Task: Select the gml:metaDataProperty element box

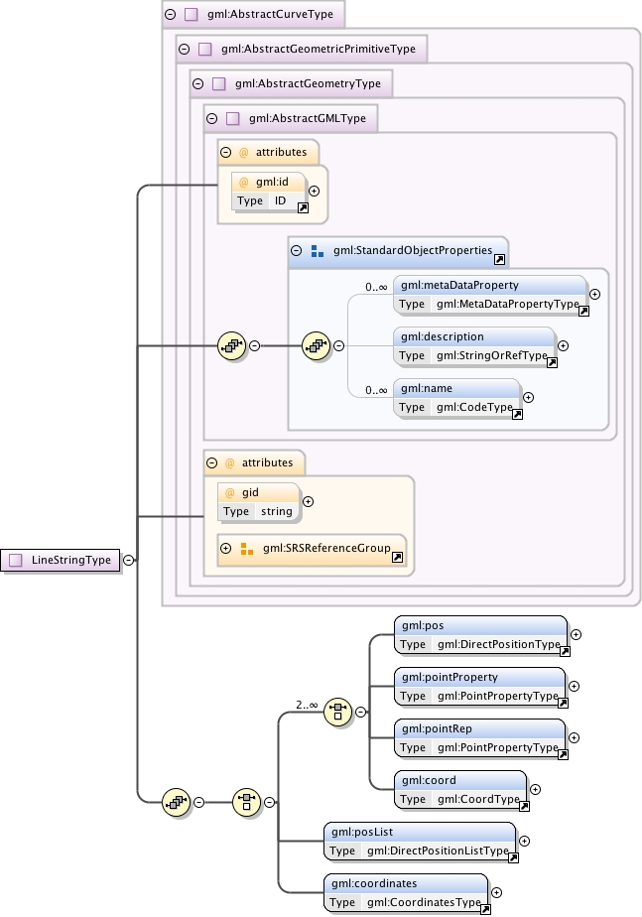Action: (490, 295)
